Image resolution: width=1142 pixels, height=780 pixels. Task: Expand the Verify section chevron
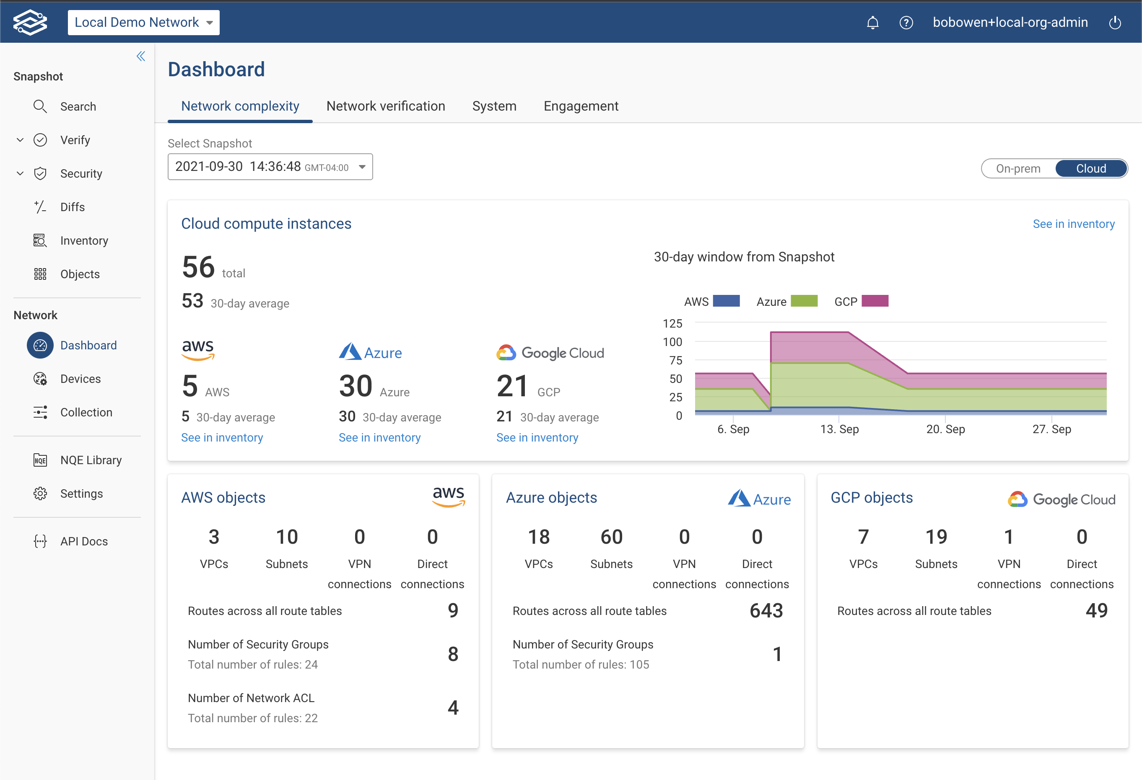tap(20, 139)
